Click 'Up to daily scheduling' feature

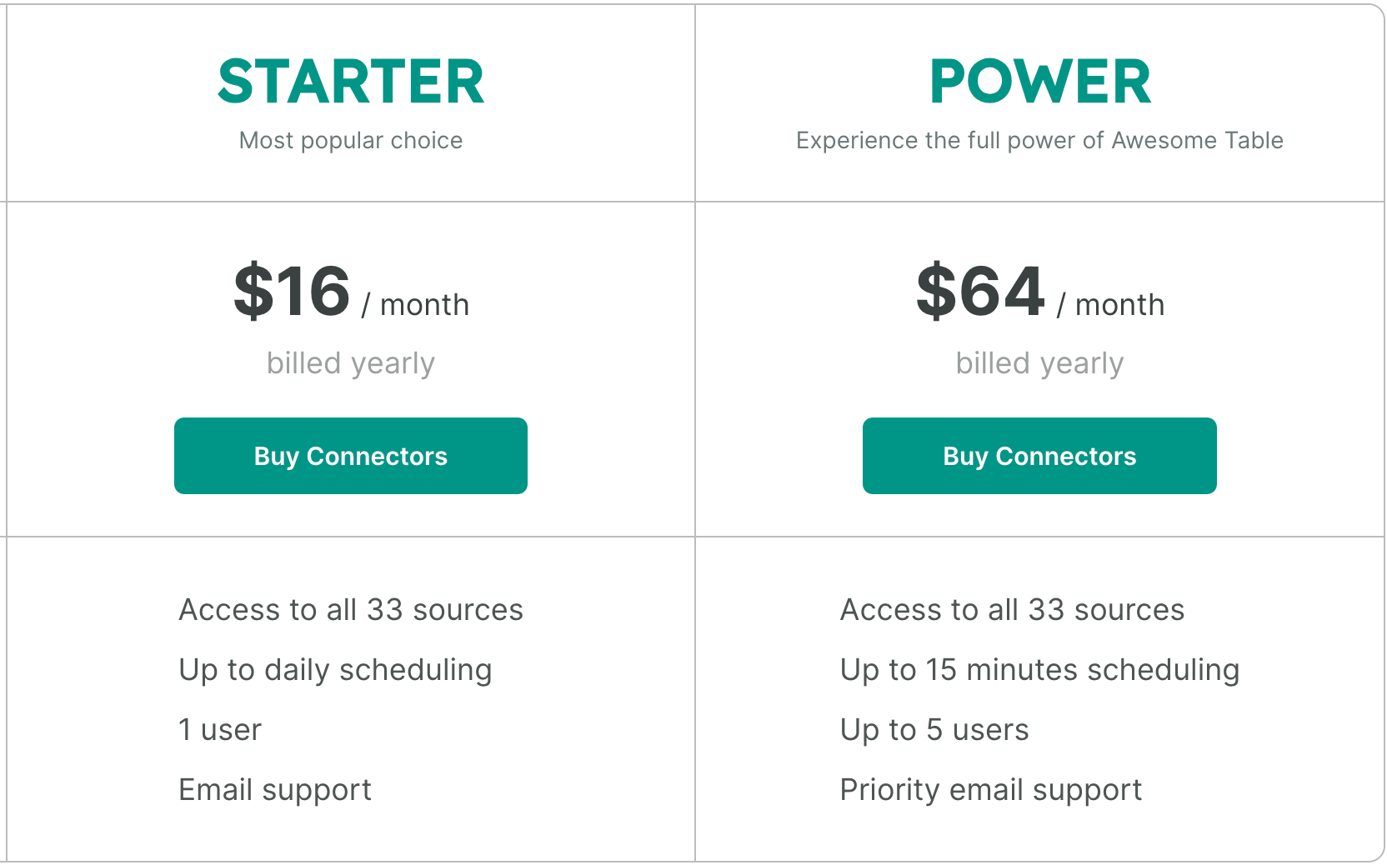(x=335, y=671)
